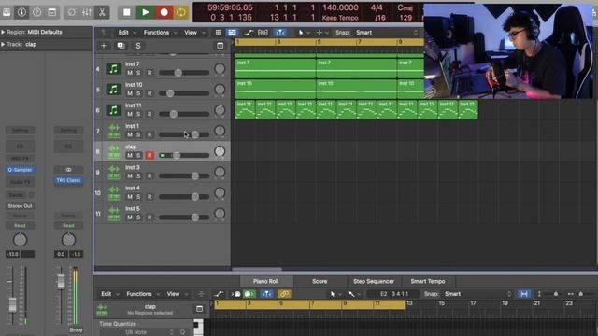The width and height of the screenshot is (598, 336).
Task: Add a new track with plus button
Action: pyautogui.click(x=104, y=46)
